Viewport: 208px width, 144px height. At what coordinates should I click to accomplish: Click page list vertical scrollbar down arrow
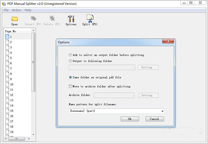point(33,135)
